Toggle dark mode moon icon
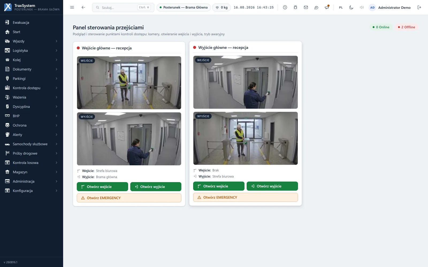The width and height of the screenshot is (428, 267). point(351,7)
